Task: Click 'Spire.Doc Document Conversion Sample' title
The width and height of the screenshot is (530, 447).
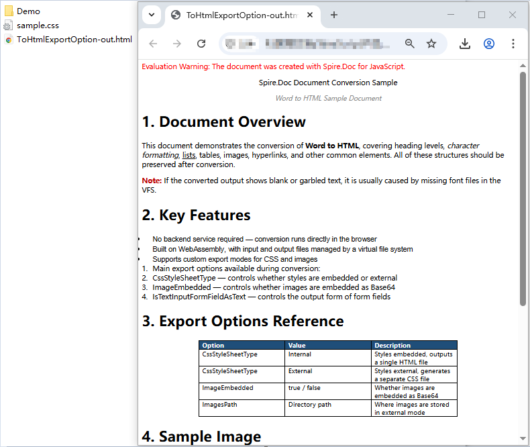Action: (x=328, y=83)
